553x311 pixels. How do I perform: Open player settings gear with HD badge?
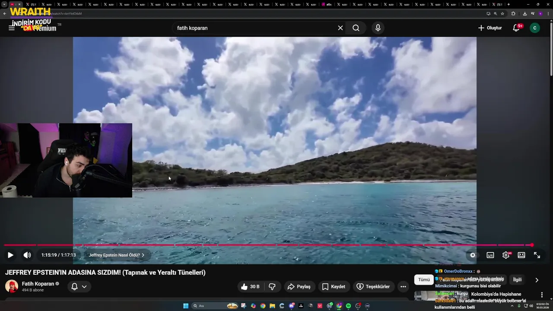(x=506, y=255)
